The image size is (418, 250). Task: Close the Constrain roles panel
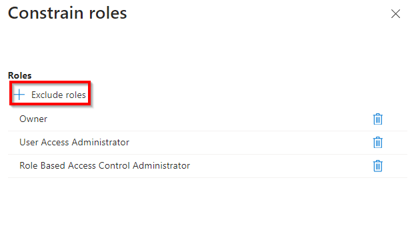coord(395,14)
